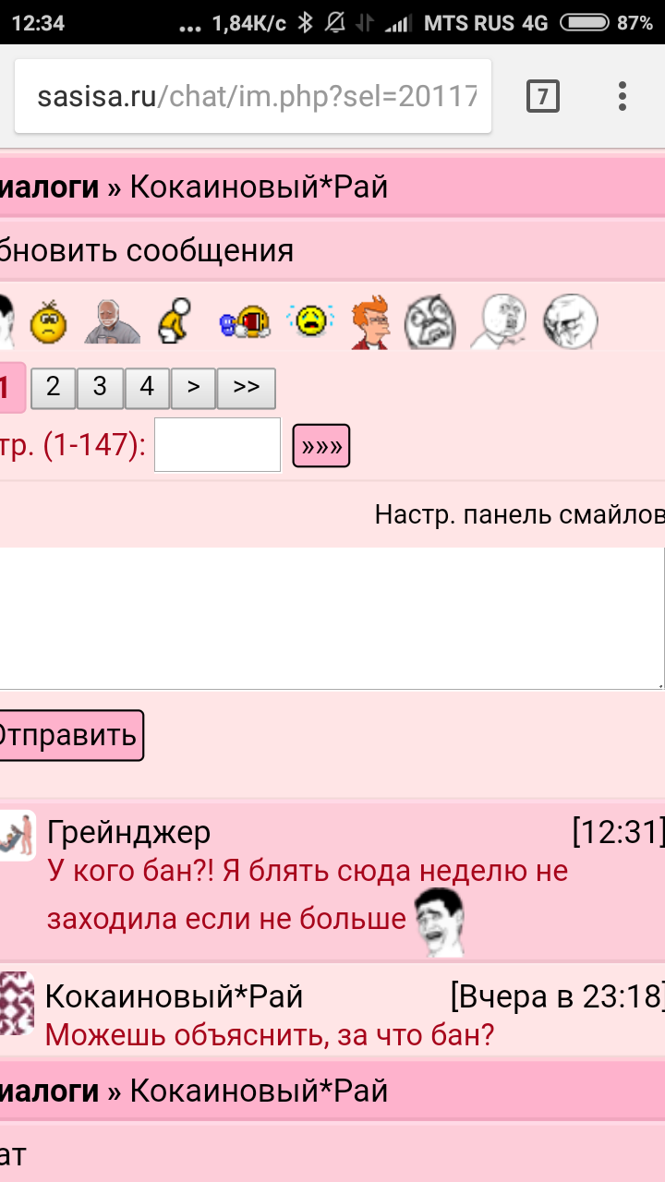Go to next page with > button
This screenshot has width=665, height=1182.
point(193,388)
